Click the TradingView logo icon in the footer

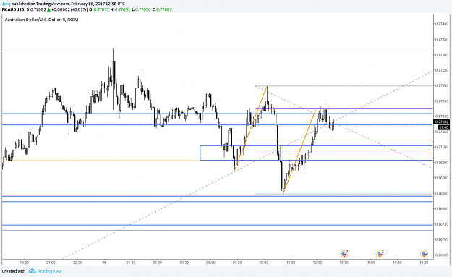click(32, 271)
